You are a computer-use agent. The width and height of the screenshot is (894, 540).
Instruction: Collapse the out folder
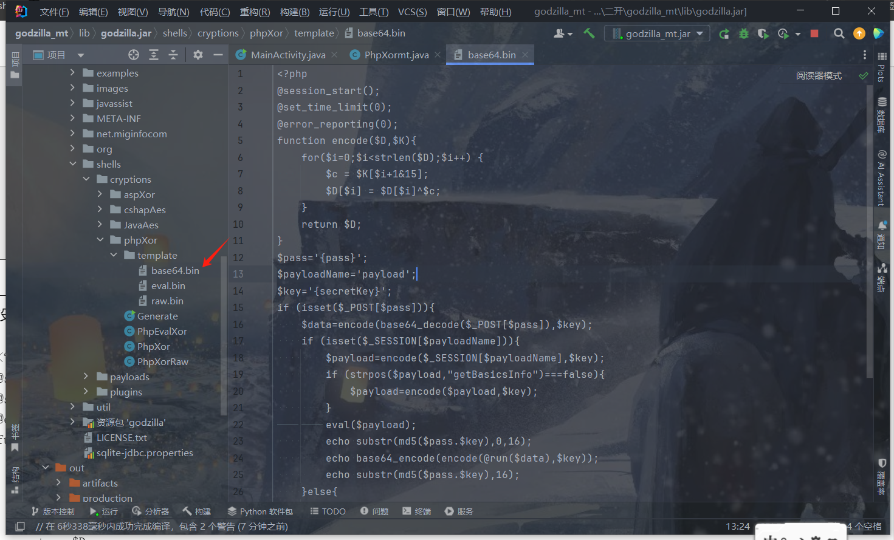46,468
